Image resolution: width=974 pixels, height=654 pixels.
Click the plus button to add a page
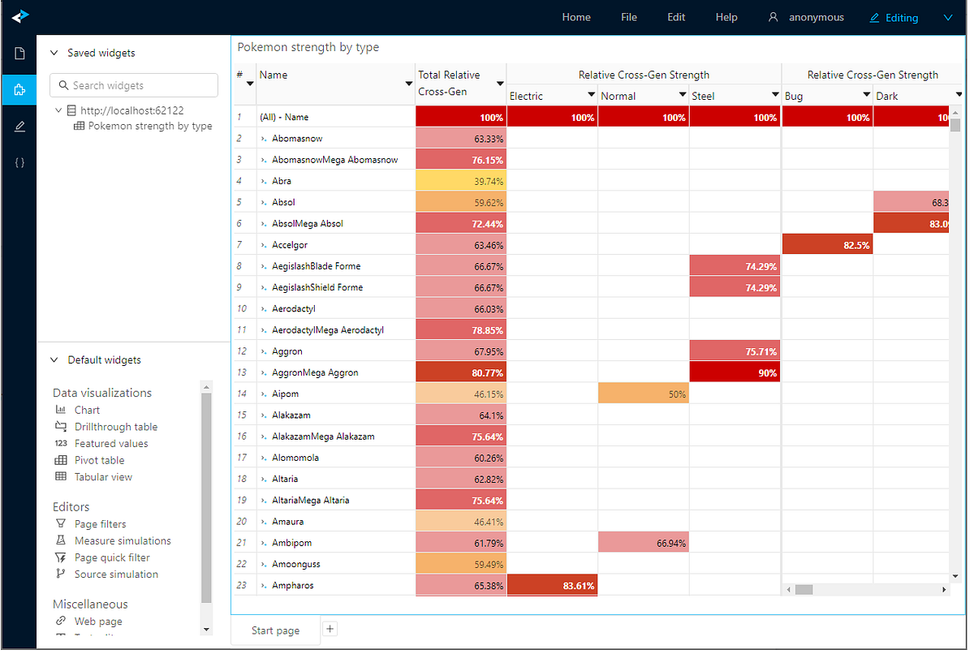coord(330,628)
